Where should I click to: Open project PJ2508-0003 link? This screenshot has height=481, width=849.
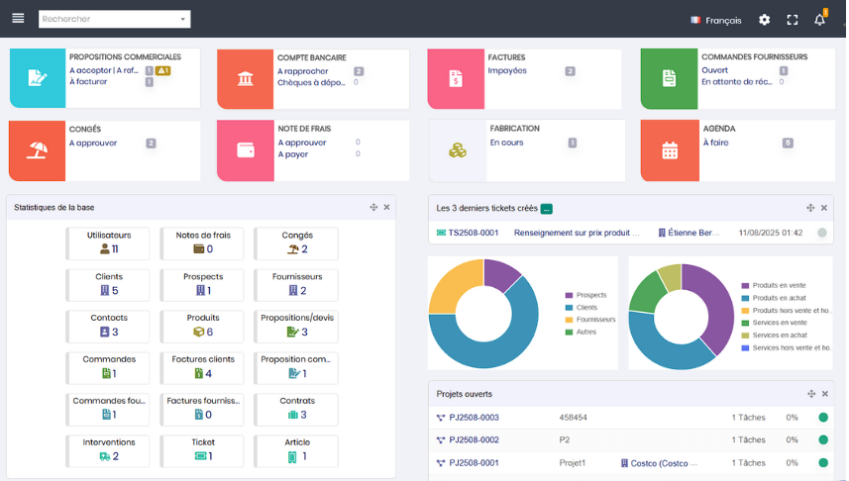474,418
